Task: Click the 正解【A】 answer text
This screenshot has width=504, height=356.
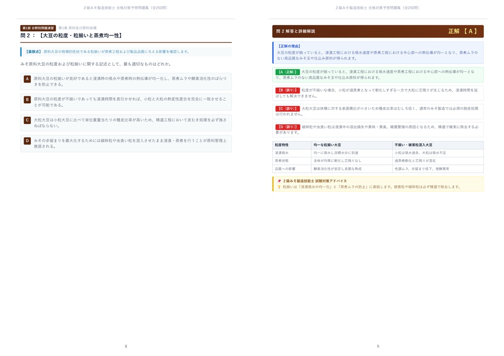Action: [463, 31]
